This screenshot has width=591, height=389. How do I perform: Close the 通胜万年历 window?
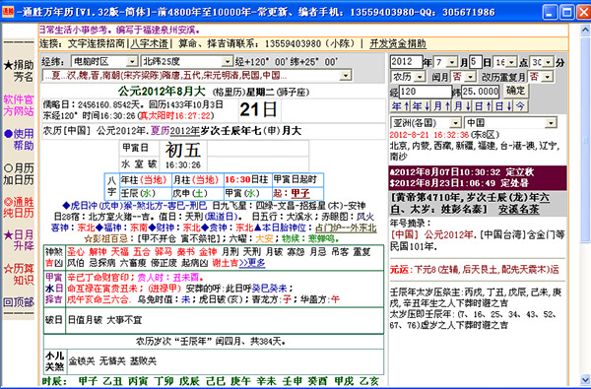pos(583,13)
